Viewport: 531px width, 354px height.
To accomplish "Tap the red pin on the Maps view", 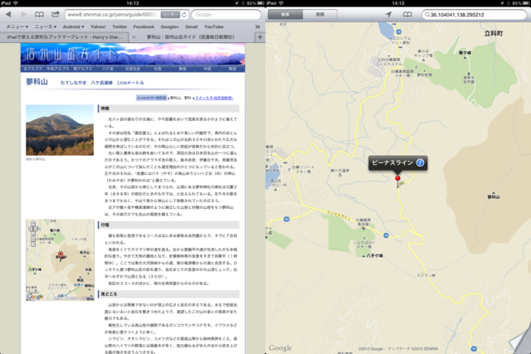I will (x=397, y=179).
